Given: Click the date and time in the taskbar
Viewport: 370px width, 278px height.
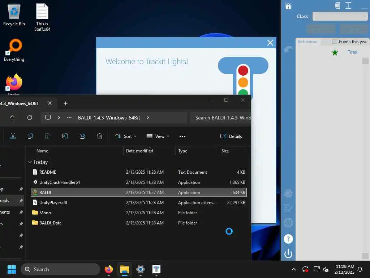Looking at the screenshot, I should click(x=344, y=269).
